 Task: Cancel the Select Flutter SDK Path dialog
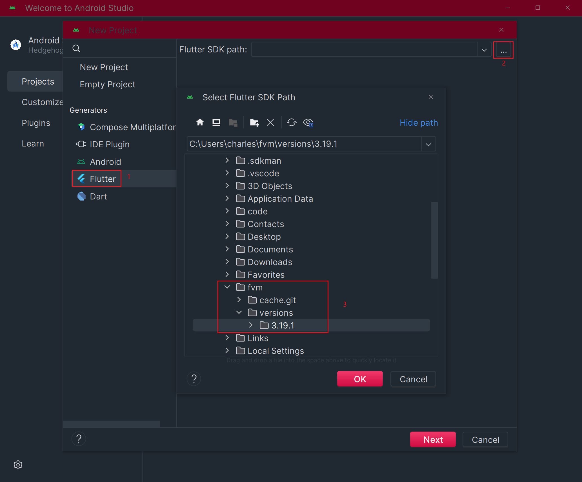tap(413, 379)
